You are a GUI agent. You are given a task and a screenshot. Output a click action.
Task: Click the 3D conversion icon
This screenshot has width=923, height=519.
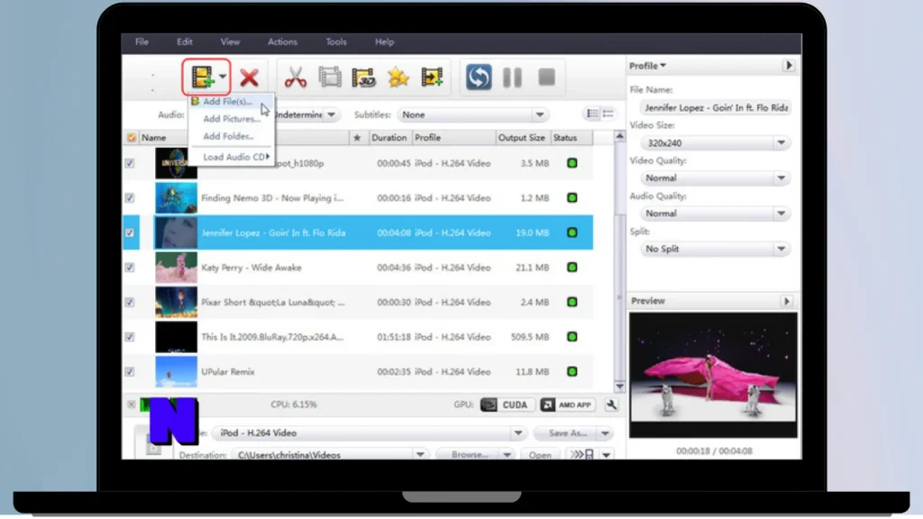click(x=364, y=77)
